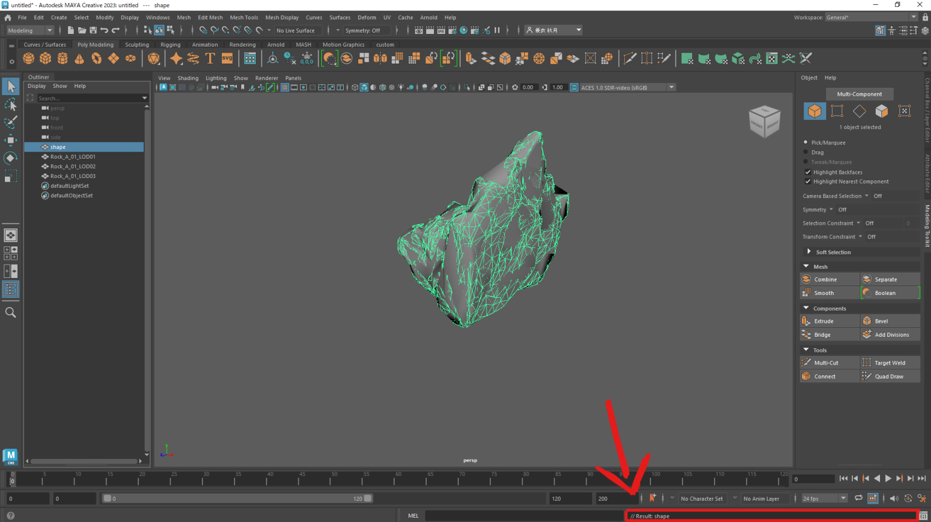The height and width of the screenshot is (522, 931).
Task: Select the Pick/Marquee radio button
Action: point(807,142)
